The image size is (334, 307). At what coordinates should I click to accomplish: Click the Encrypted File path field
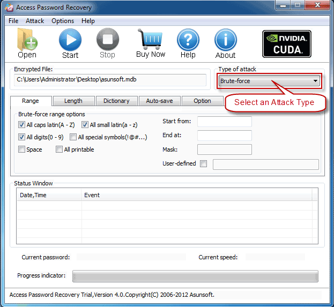tap(110, 80)
